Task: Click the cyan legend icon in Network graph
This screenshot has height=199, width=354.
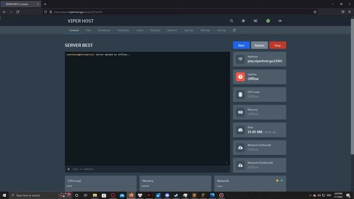Action: click(282, 181)
